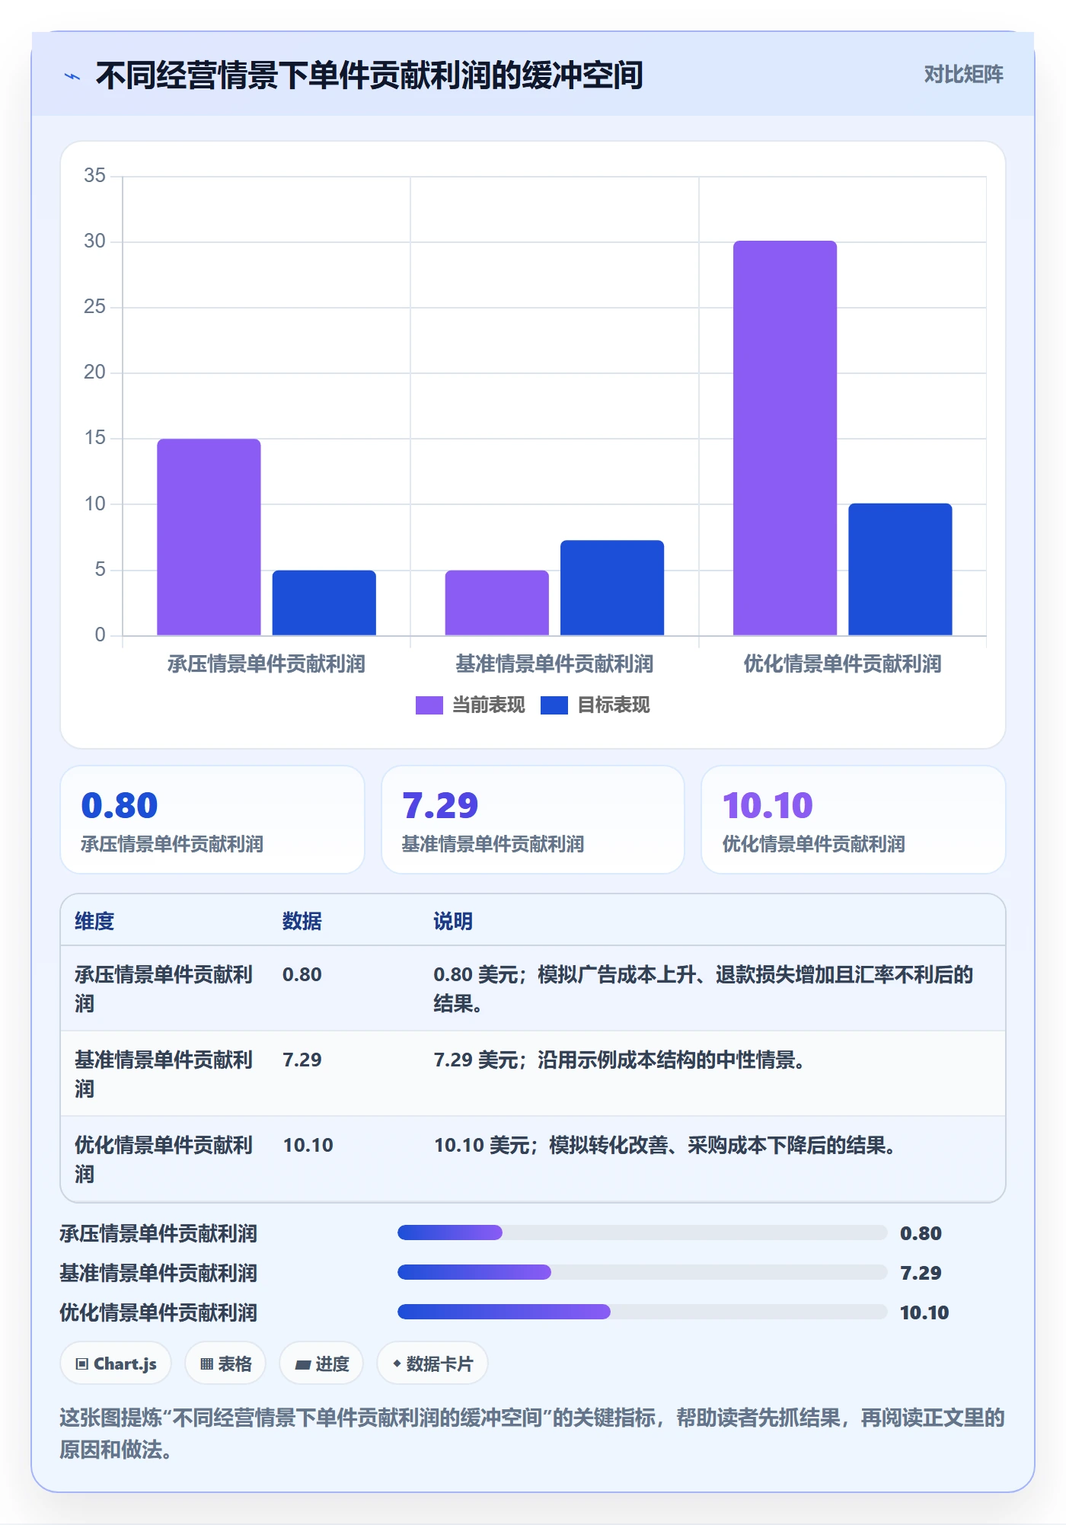The height and width of the screenshot is (1525, 1066).
Task: Click the 承压情景 progress bar fill
Action: point(450,1232)
